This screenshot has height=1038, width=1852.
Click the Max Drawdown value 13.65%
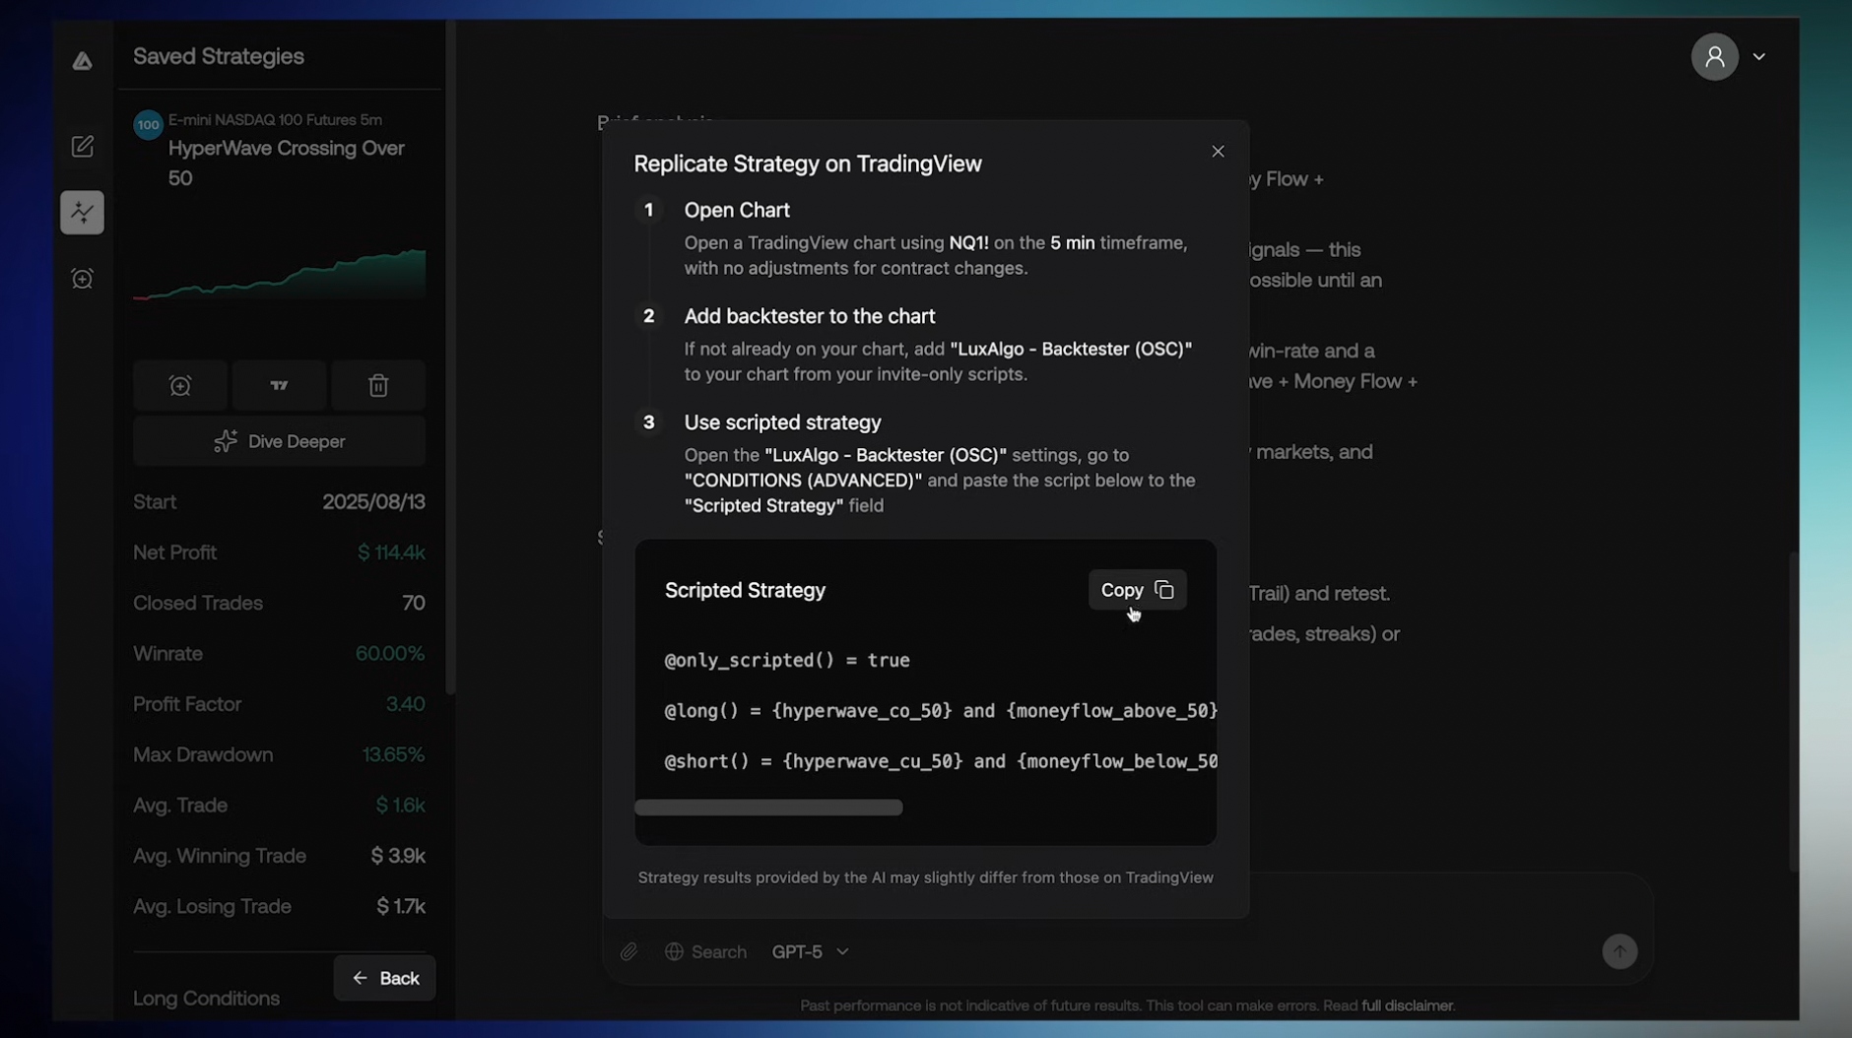394,755
